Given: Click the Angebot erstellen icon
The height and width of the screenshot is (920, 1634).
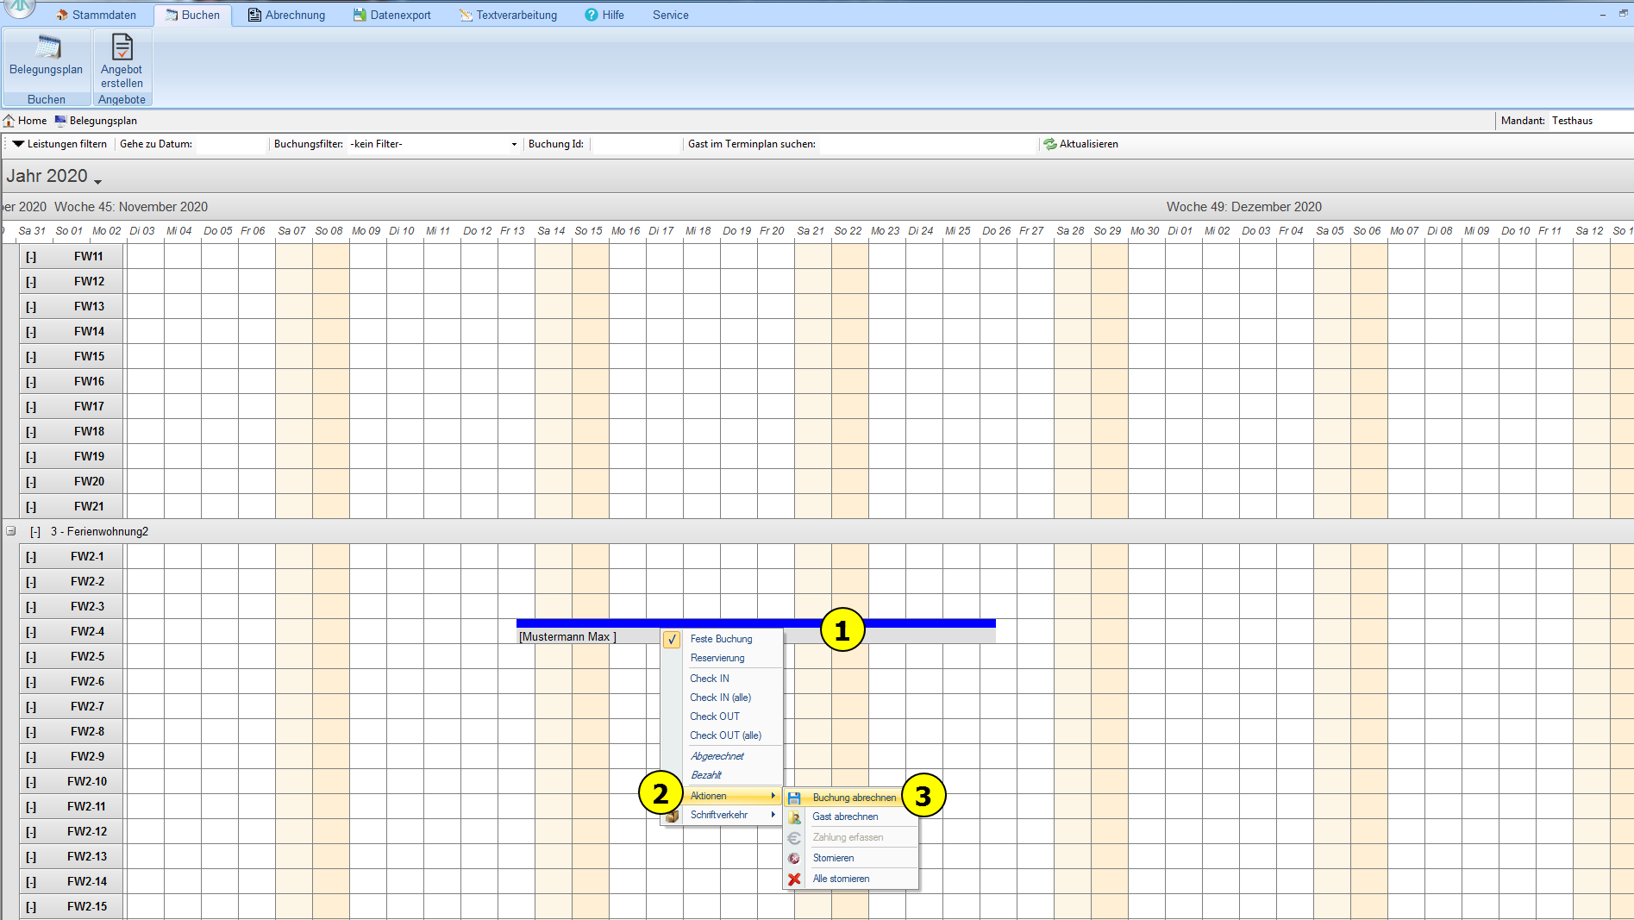Looking at the screenshot, I should [122, 48].
